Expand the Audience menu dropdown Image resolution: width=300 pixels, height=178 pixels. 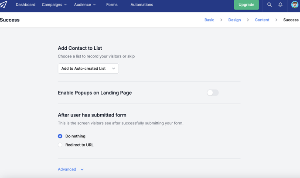coord(85,5)
